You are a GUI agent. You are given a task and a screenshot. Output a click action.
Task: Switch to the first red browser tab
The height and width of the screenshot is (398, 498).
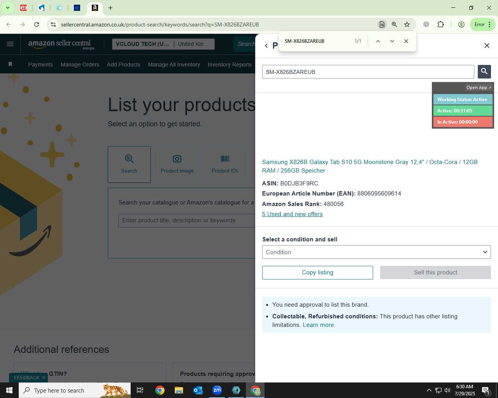23,8
